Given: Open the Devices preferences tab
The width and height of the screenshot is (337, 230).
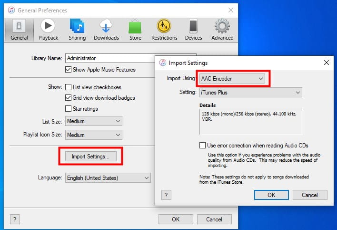Looking at the screenshot, I should [193, 30].
